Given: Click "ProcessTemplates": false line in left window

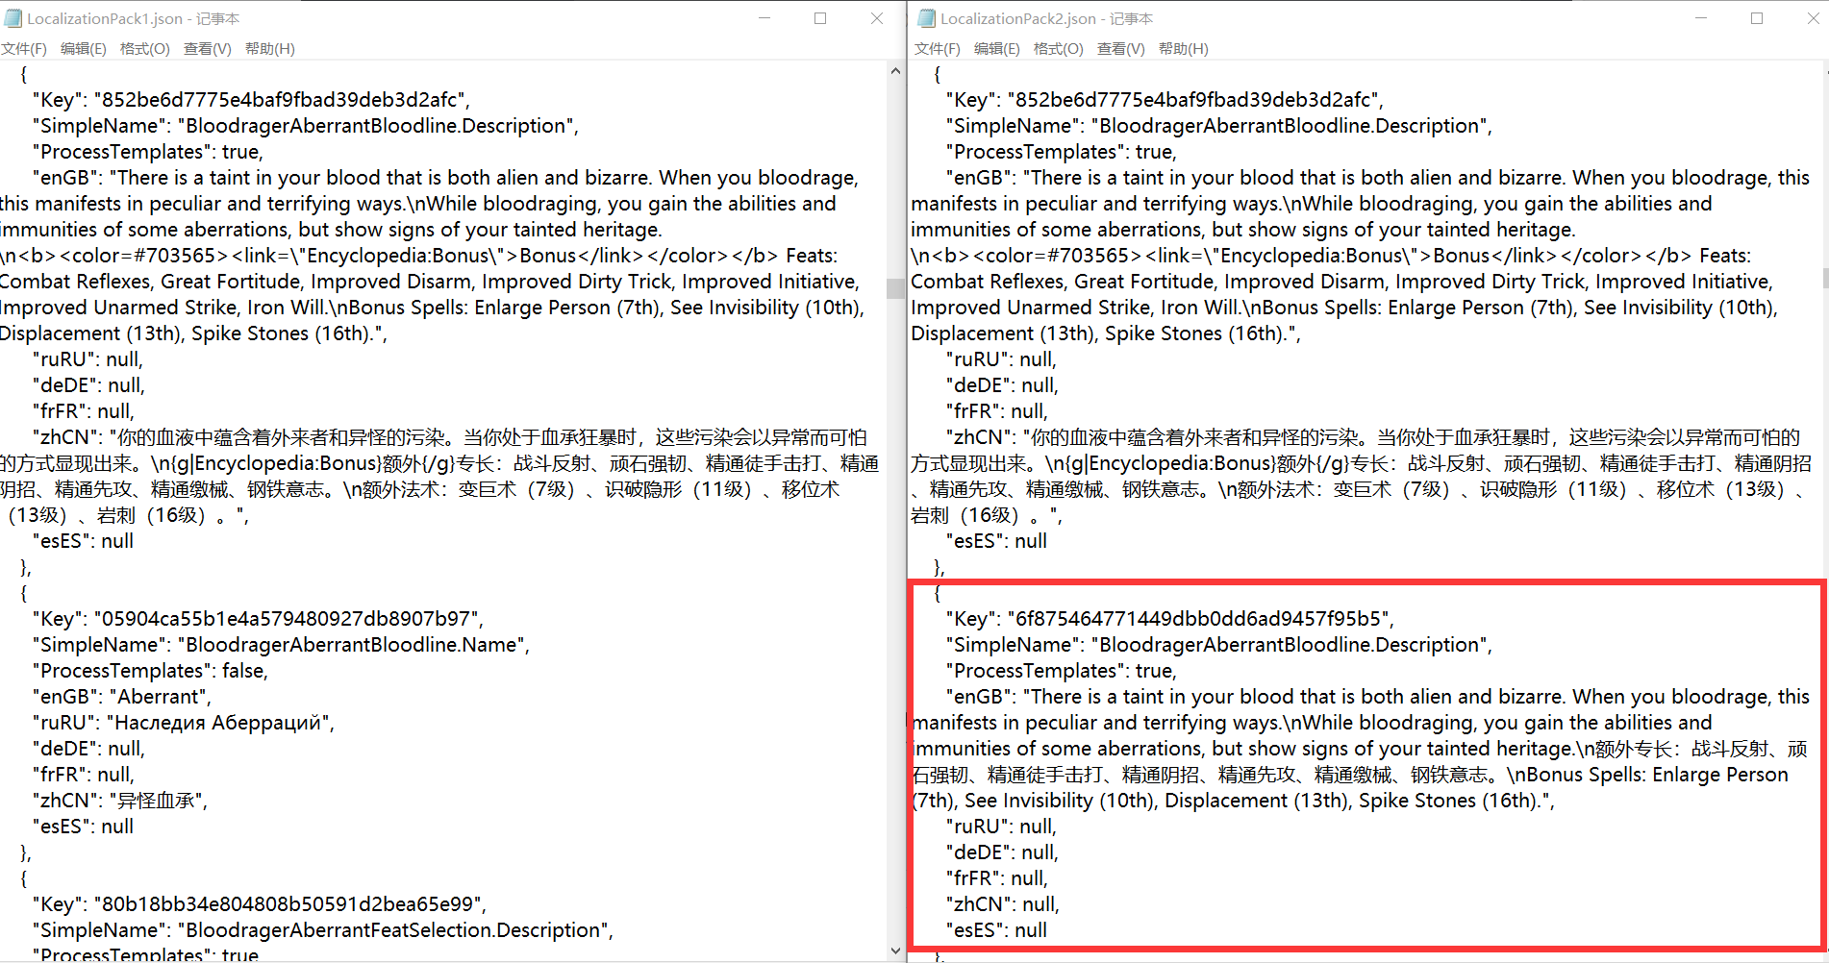Looking at the screenshot, I should [x=151, y=671].
